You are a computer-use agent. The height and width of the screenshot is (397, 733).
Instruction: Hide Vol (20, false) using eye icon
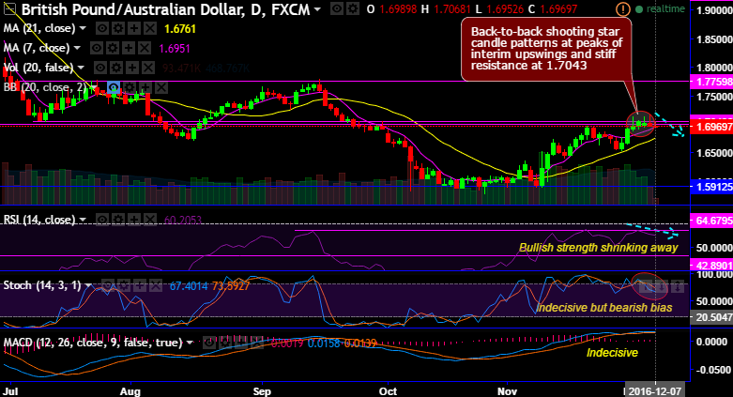pos(100,68)
